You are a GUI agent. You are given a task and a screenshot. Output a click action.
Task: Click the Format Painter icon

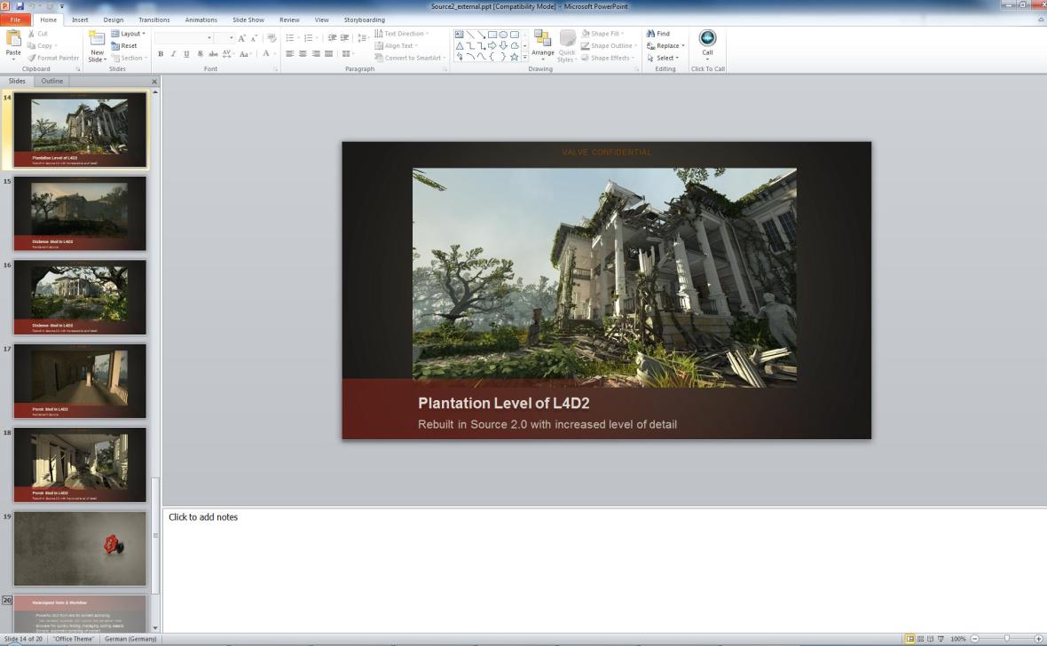click(32, 57)
